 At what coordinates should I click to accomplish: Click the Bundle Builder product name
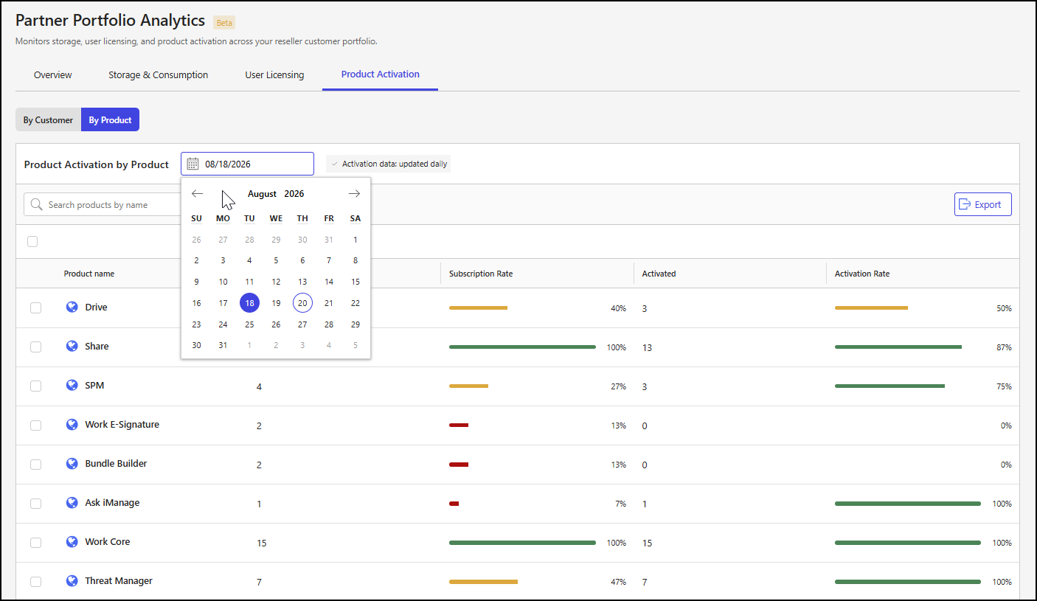(116, 464)
